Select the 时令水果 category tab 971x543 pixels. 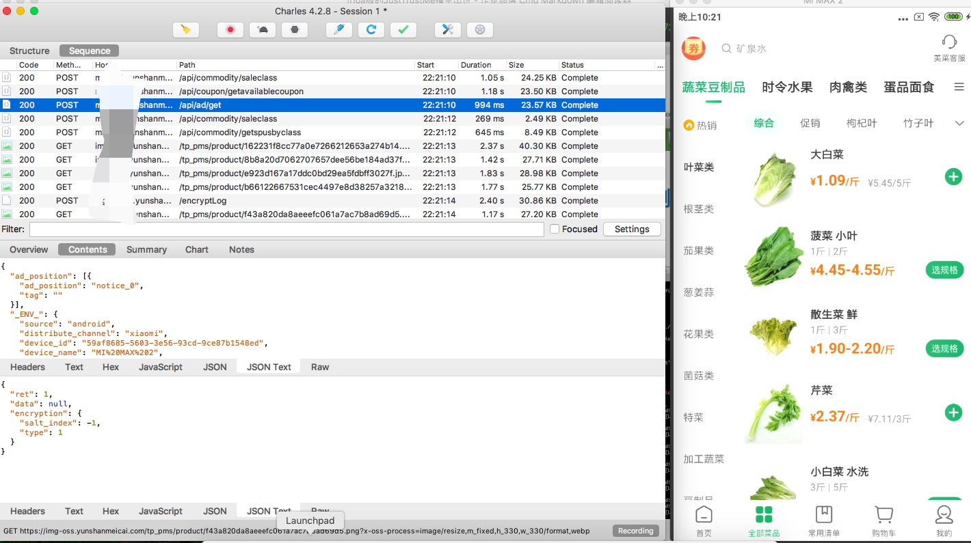(787, 87)
